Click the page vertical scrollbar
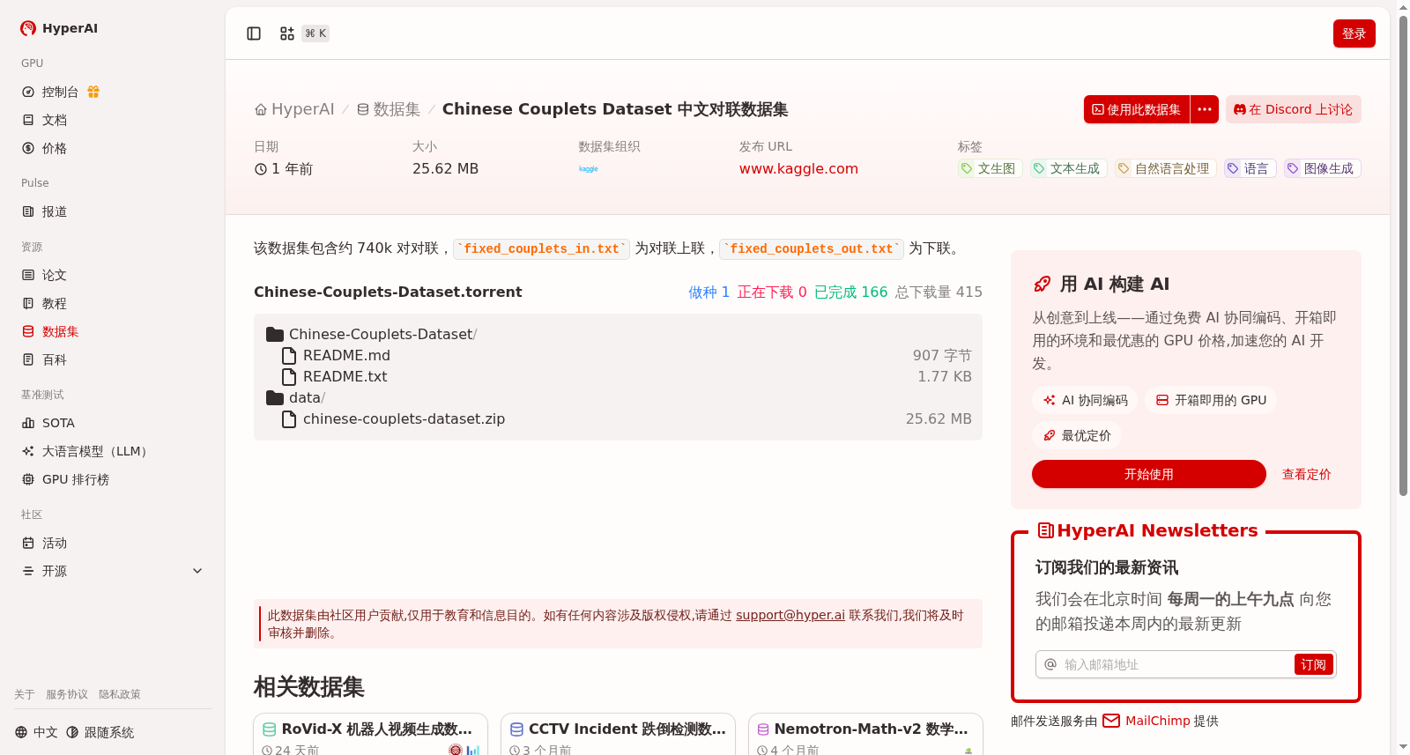This screenshot has height=755, width=1410. (1403, 255)
